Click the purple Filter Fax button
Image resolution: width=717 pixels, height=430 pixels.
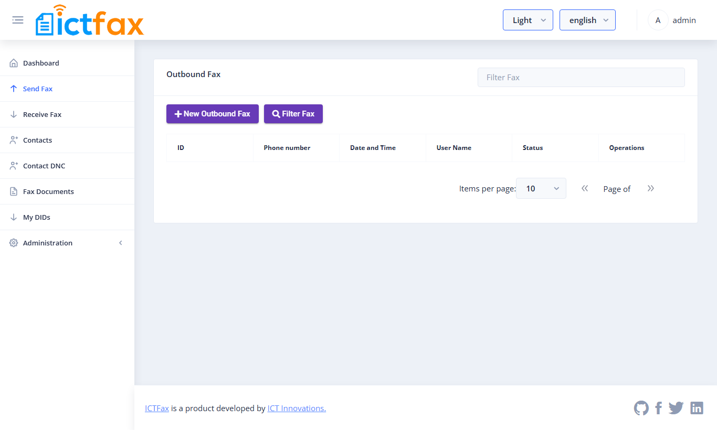coord(293,114)
